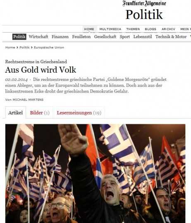This screenshot has width=191, height=223.
Task: Go to THEMEN section
Action: point(133,29)
